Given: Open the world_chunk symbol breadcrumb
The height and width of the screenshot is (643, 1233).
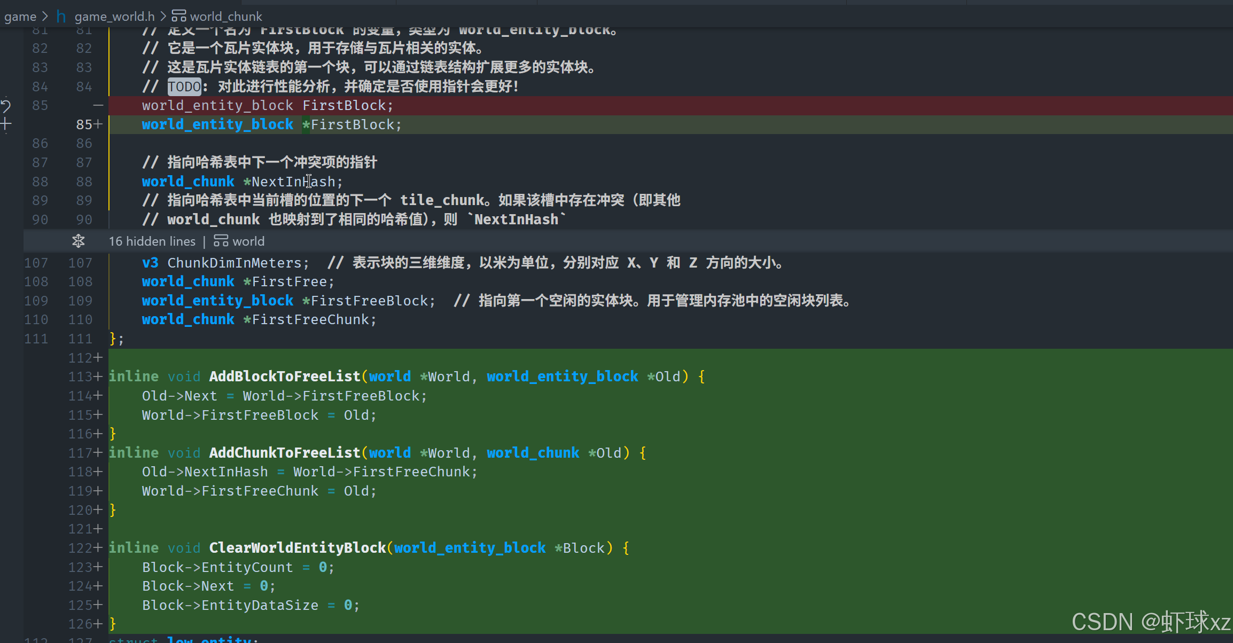Looking at the screenshot, I should 226,17.
